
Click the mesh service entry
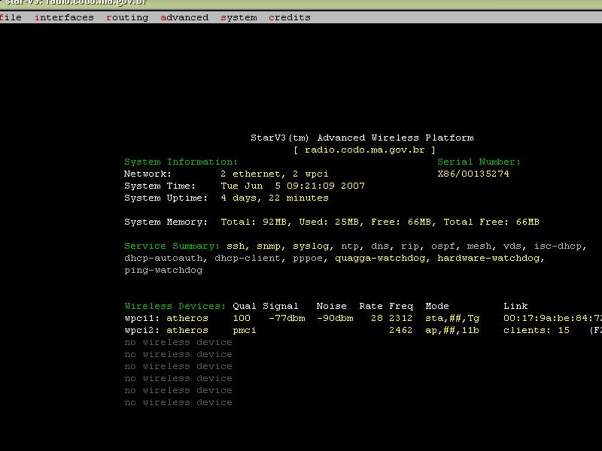tap(479, 247)
